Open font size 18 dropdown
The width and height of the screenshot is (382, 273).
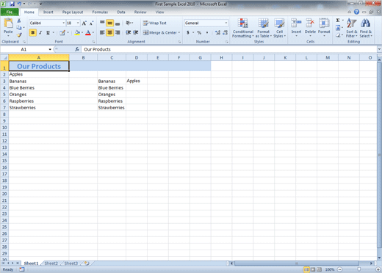tap(78, 23)
